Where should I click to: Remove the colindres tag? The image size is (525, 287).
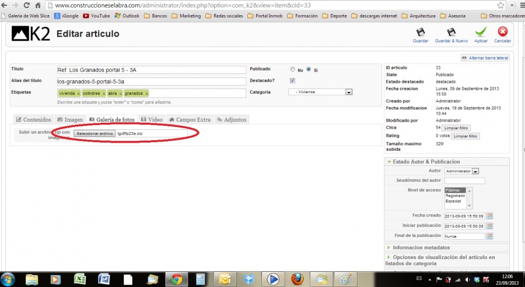click(103, 94)
